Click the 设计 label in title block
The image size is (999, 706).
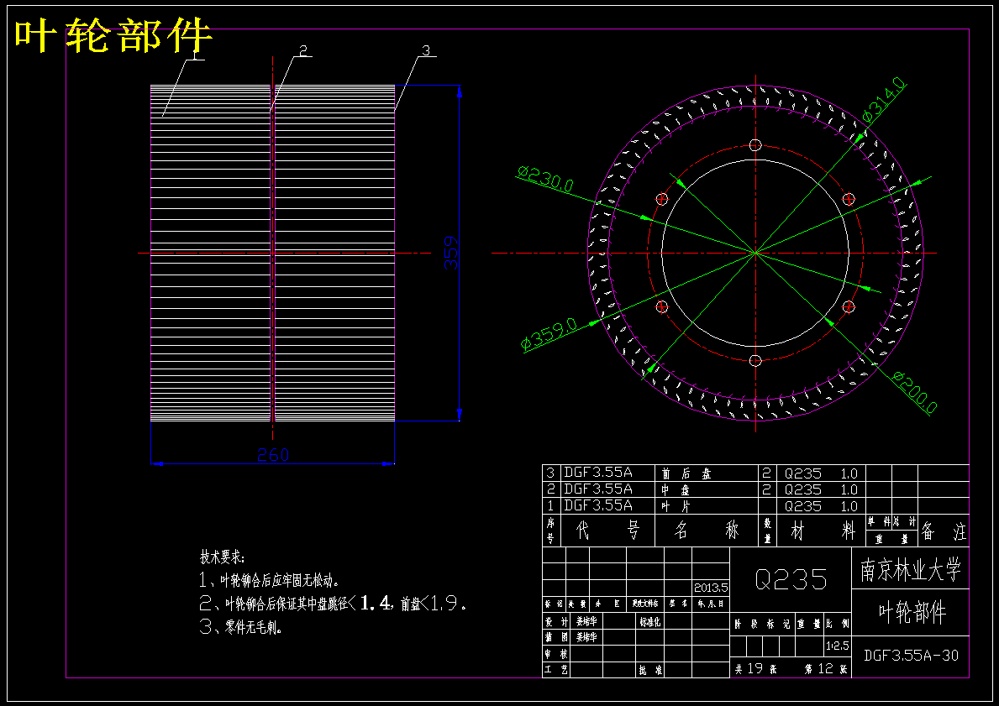point(555,620)
